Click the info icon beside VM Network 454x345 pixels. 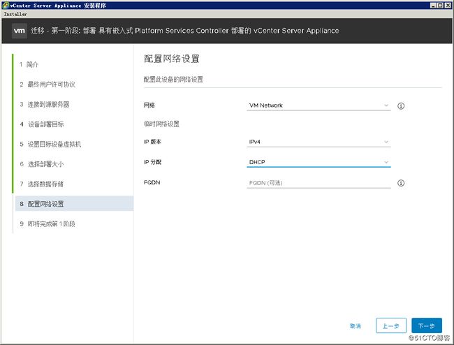(x=401, y=106)
